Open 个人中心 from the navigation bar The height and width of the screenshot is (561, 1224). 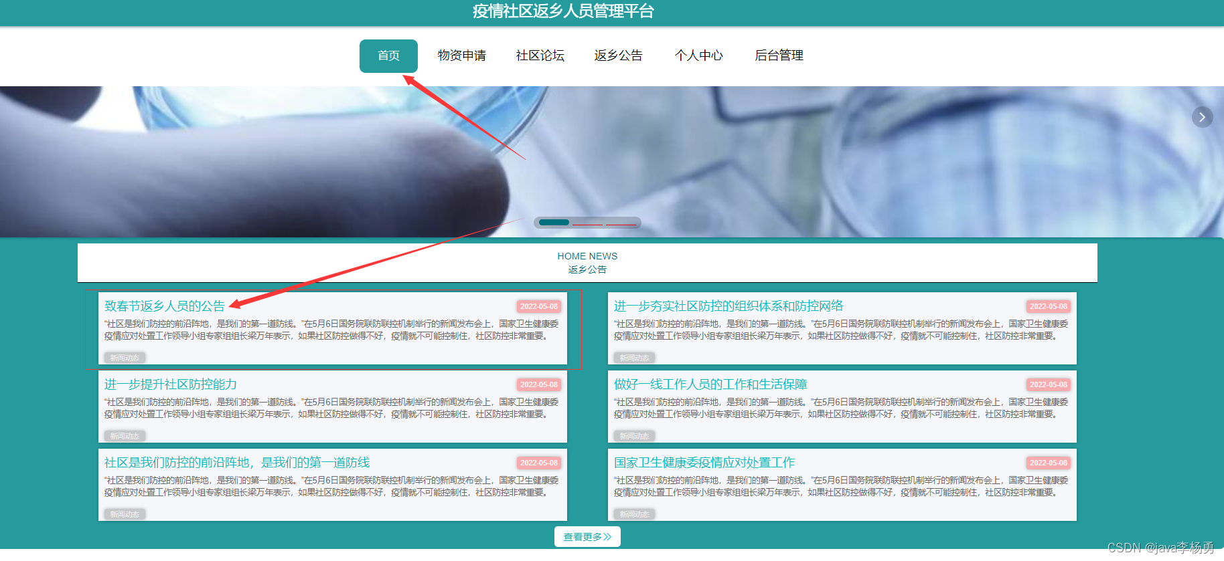click(x=699, y=55)
